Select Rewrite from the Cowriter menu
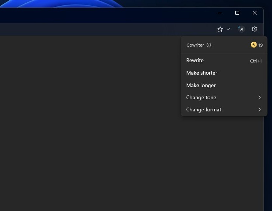Screen dimensions: 272x211 pyautogui.click(x=195, y=61)
